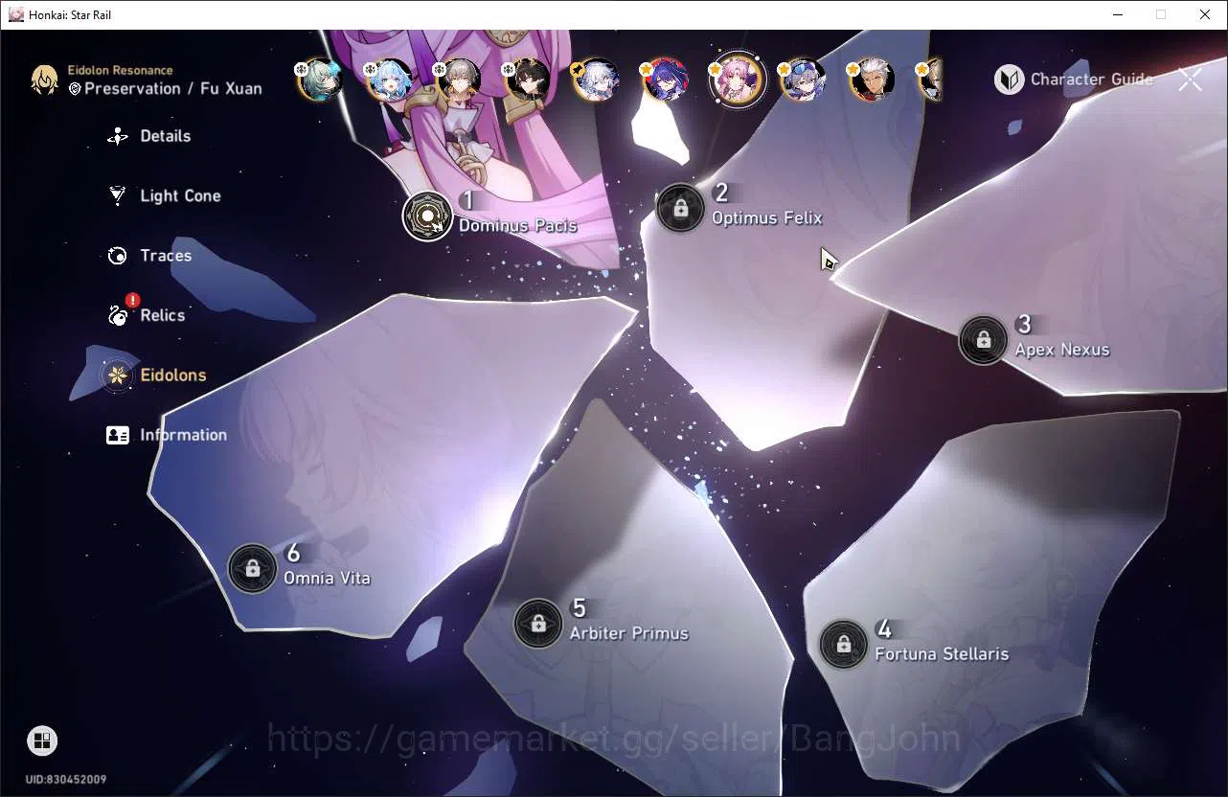
Task: Click the Honkai: Star Rail title bar icon
Action: pos(15,14)
